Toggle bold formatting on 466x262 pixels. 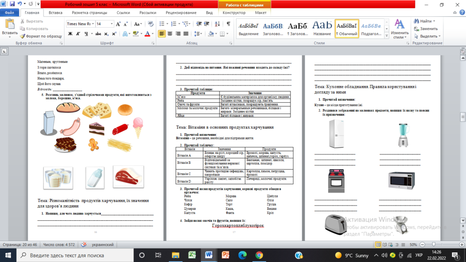70,34
